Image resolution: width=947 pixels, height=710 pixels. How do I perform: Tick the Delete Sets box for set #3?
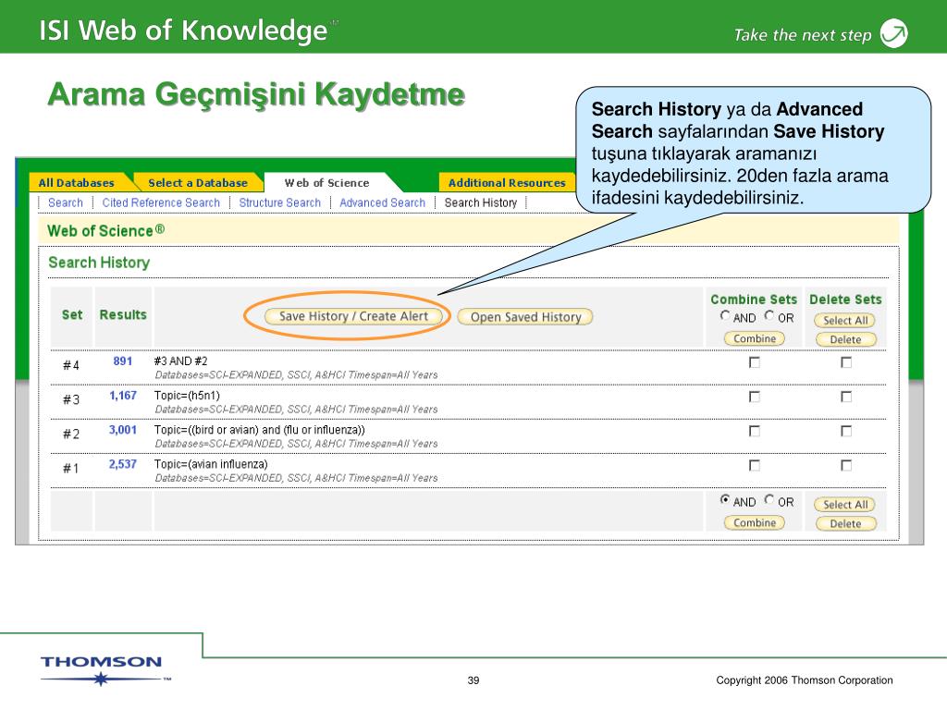(846, 397)
